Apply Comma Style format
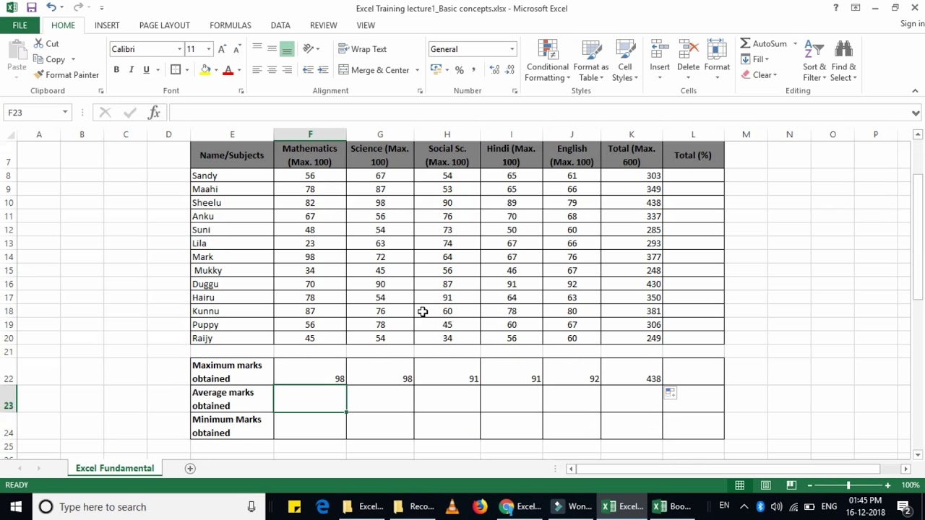The image size is (925, 520). click(474, 70)
